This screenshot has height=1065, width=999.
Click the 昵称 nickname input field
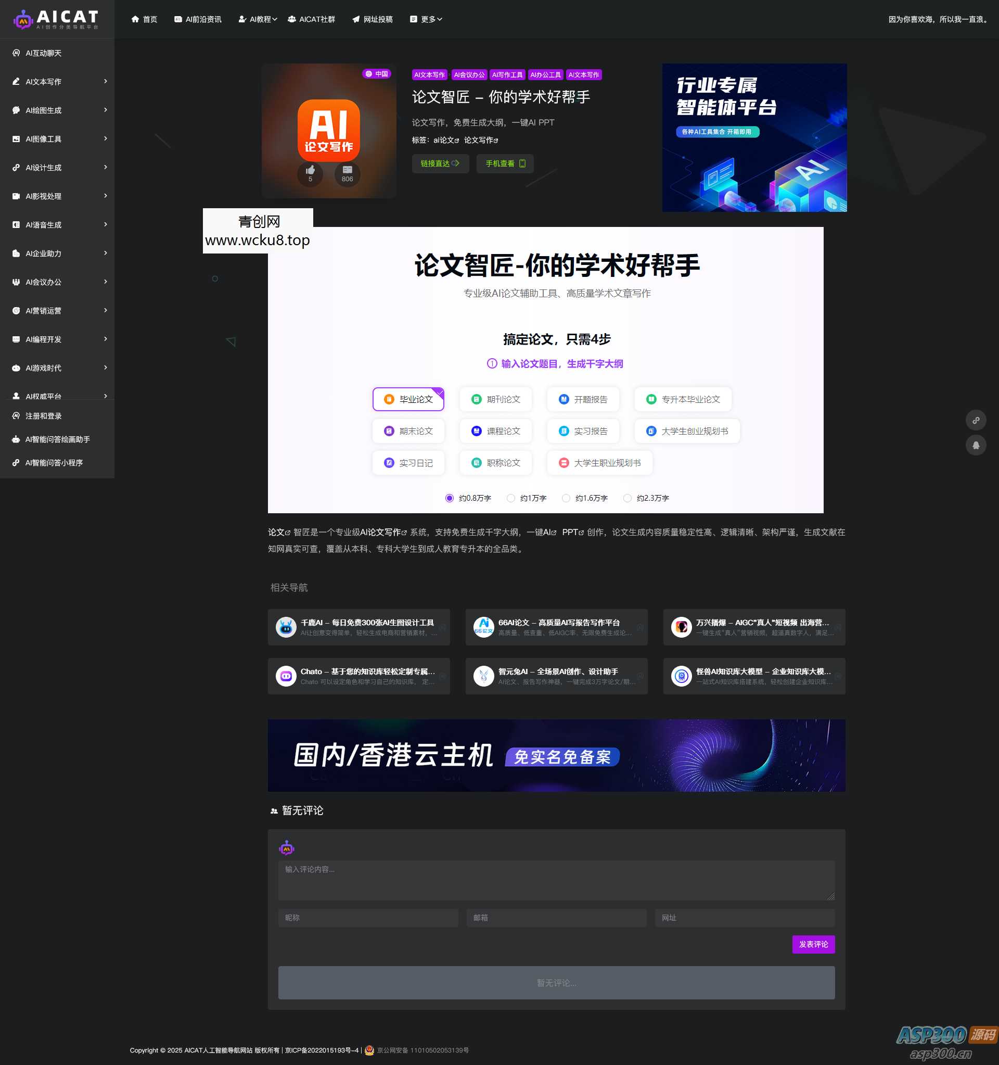(367, 918)
